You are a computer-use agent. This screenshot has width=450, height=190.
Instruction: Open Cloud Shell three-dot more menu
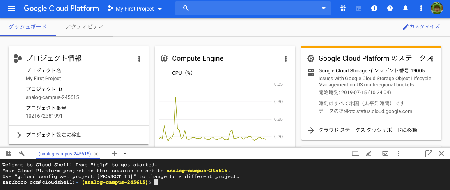coord(399,154)
